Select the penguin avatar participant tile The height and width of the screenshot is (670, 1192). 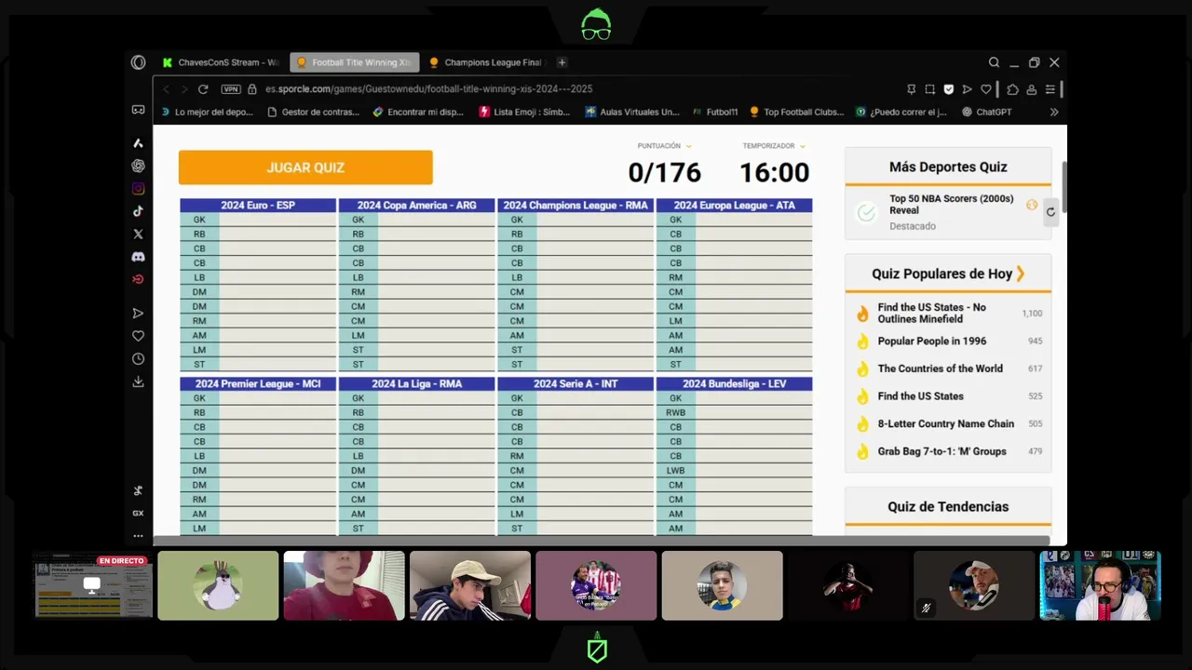pyautogui.click(x=218, y=585)
